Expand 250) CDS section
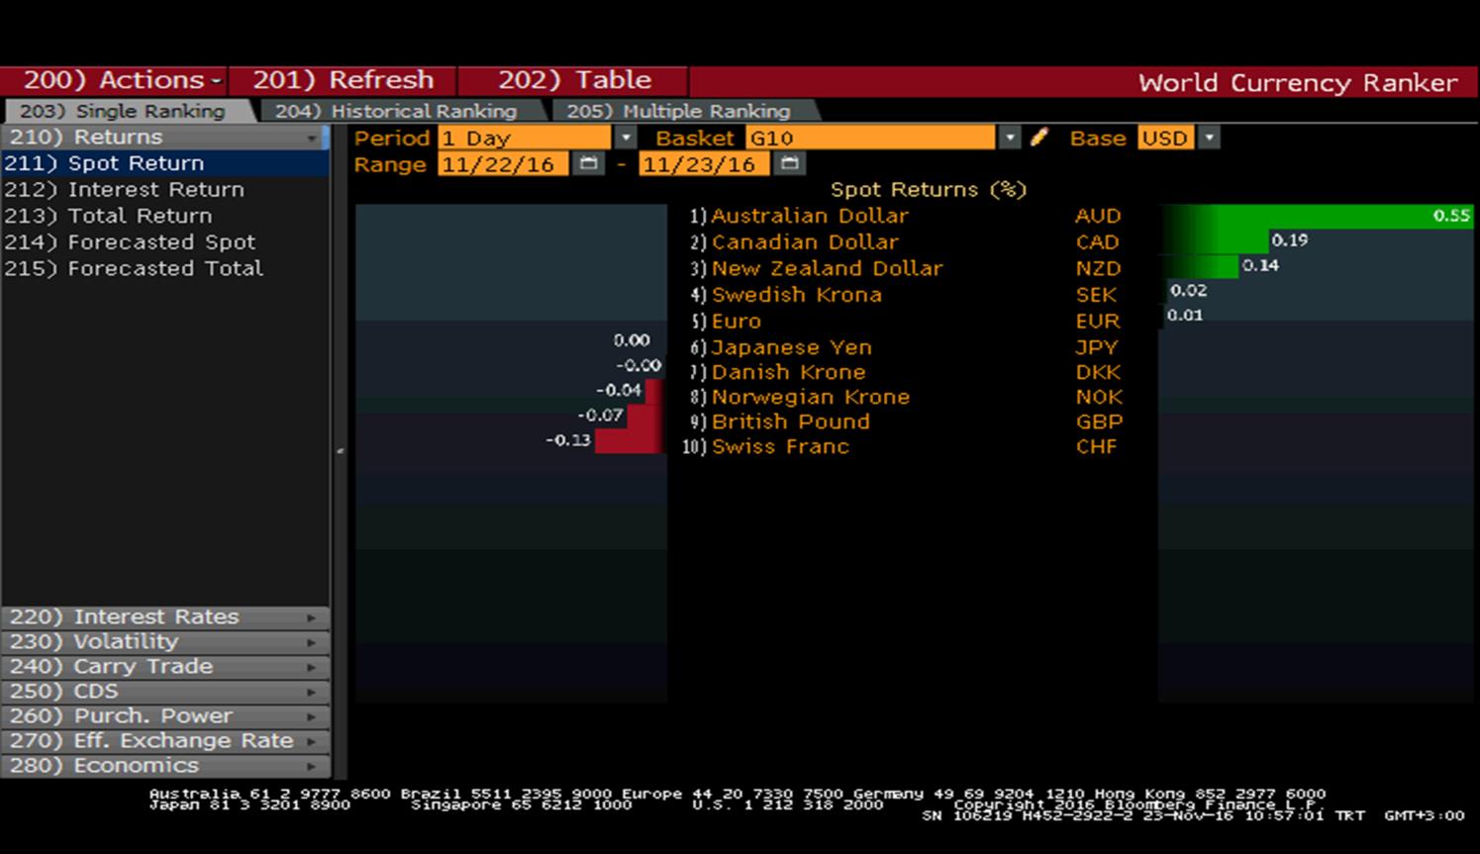The width and height of the screenshot is (1480, 854). coord(164,691)
